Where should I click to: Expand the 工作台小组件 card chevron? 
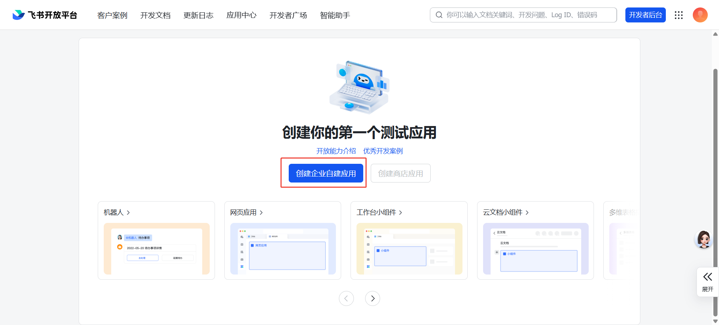click(x=400, y=212)
